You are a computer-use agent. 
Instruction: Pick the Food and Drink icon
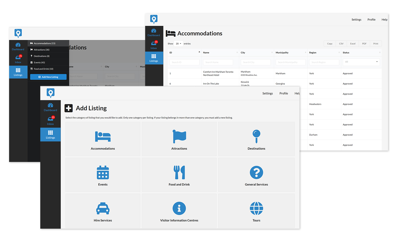click(x=179, y=172)
